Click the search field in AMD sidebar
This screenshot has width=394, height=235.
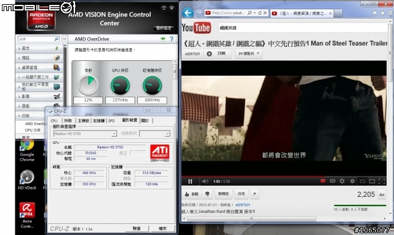pos(39,39)
